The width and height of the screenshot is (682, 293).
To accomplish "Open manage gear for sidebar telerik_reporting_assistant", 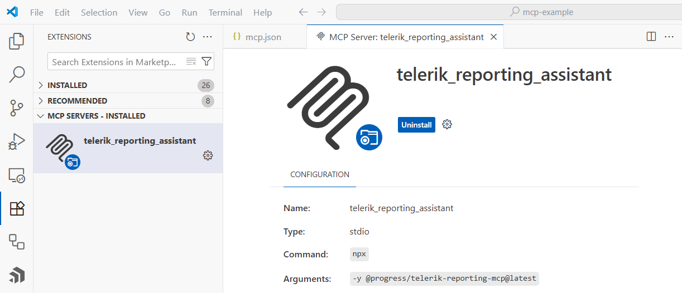I will 208,155.
